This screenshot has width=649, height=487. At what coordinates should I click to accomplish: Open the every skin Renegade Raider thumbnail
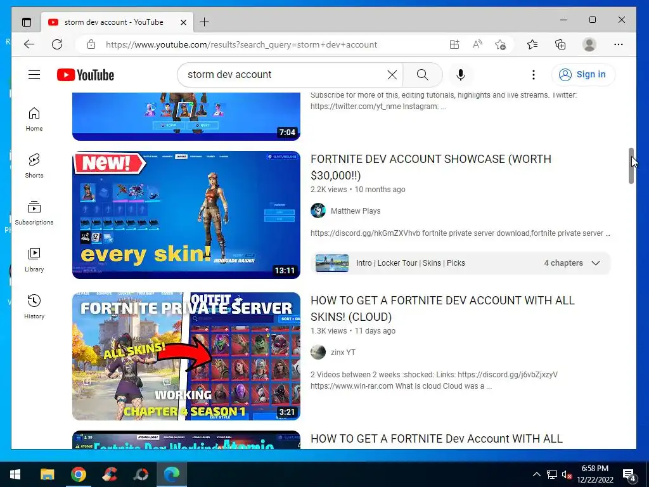(x=186, y=214)
